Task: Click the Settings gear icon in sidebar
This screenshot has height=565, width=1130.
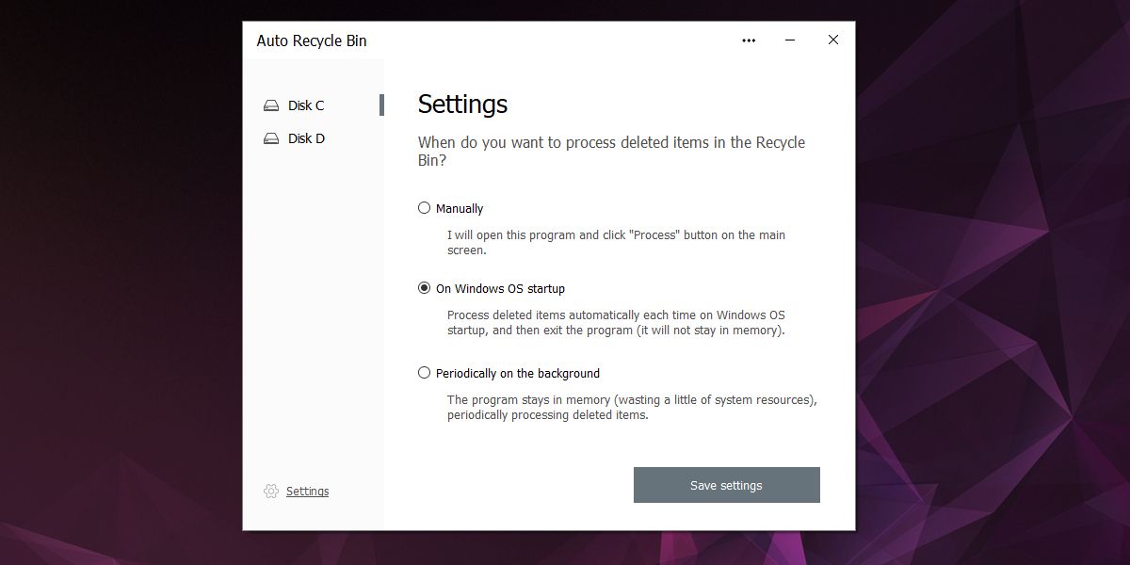Action: click(271, 491)
